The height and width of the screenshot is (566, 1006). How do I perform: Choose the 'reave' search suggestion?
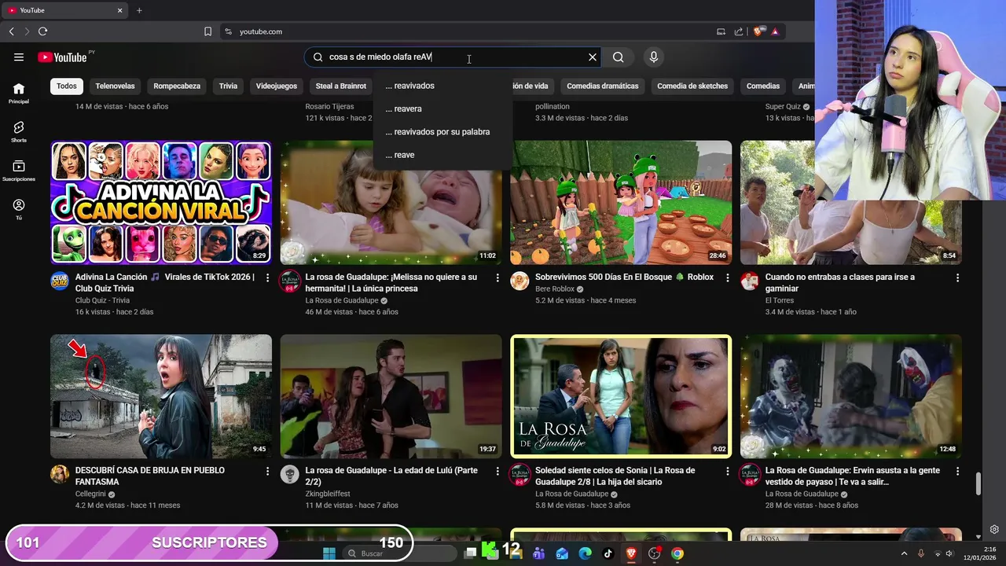tap(443, 155)
